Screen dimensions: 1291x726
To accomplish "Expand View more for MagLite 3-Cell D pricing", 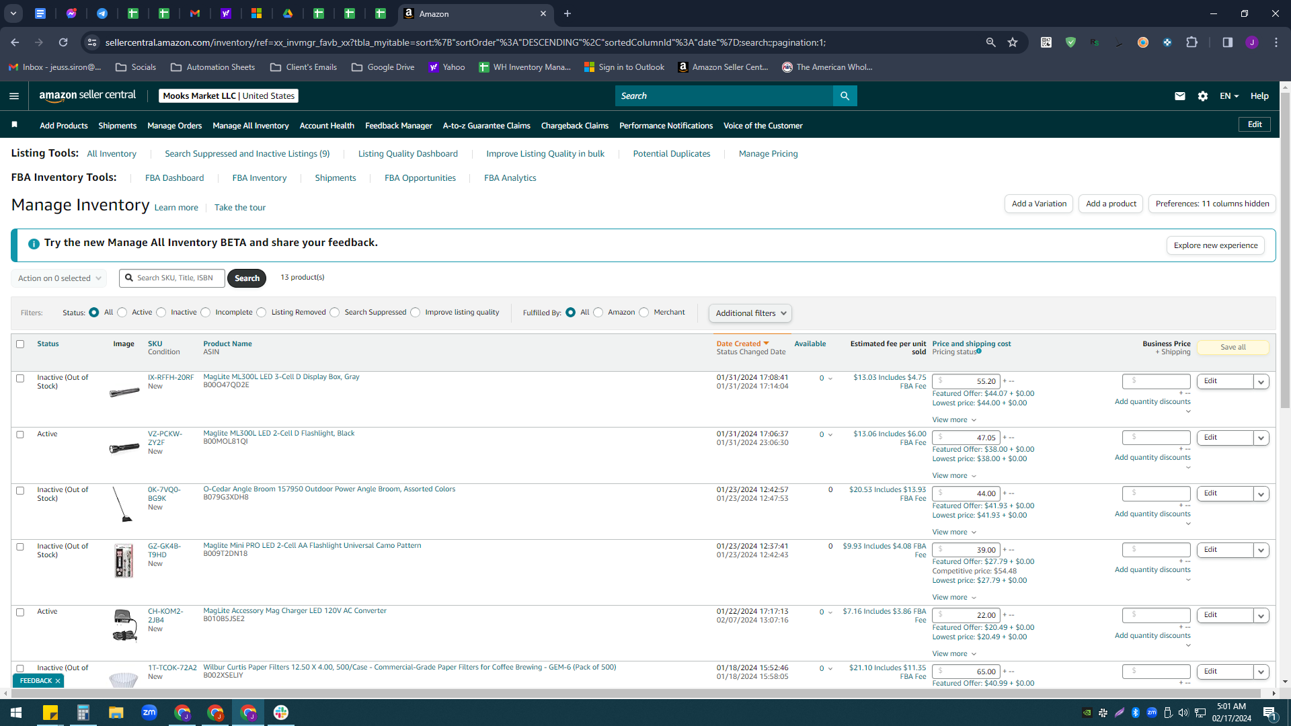I will tap(954, 420).
